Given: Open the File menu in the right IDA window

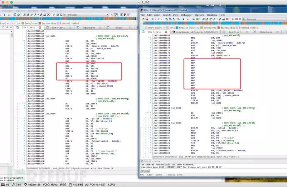Looking at the screenshot, I should pyautogui.click(x=143, y=15).
